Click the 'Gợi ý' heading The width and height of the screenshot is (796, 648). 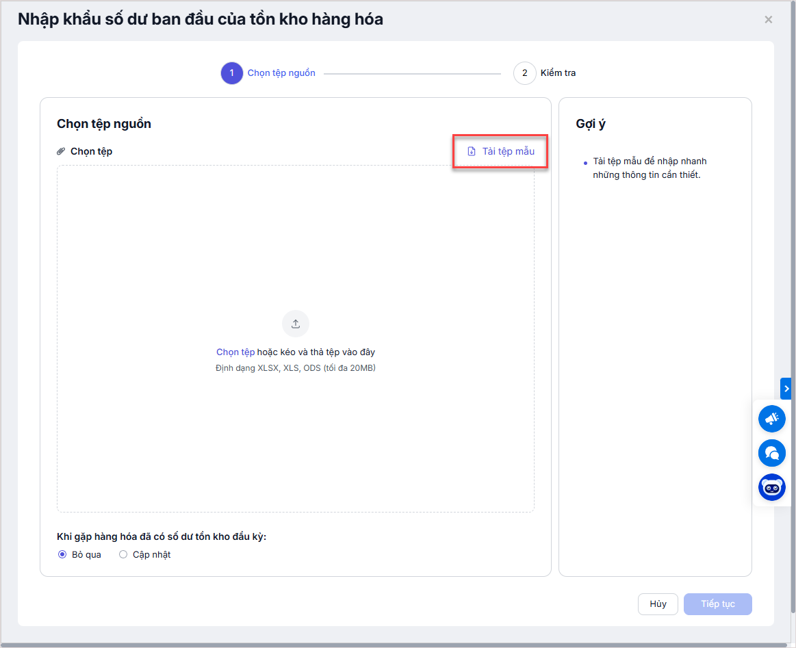pos(591,124)
